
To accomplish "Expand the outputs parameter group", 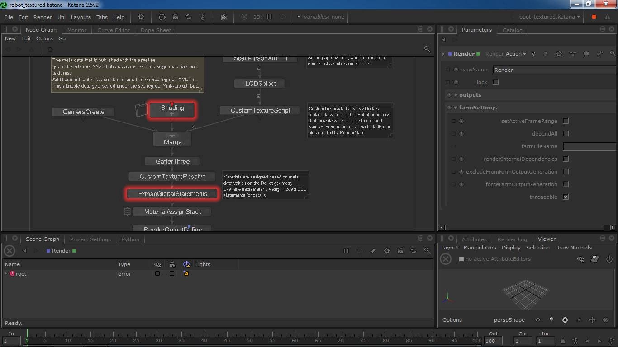I will click(456, 95).
